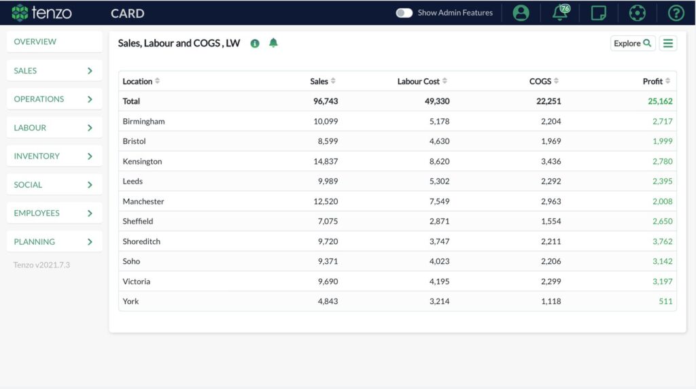Set alert using card bell icon
The image size is (696, 389).
point(273,43)
